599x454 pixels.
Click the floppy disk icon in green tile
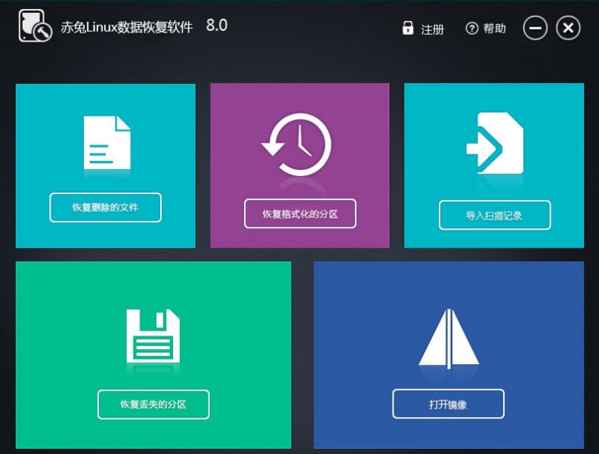click(153, 336)
